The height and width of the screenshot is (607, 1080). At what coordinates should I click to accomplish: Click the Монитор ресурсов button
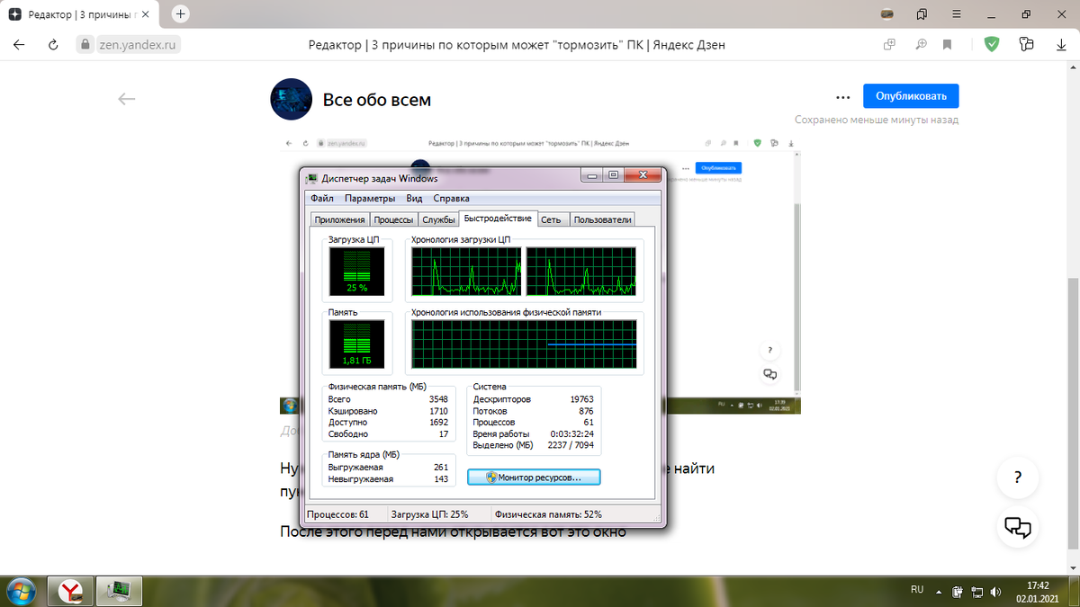(x=534, y=478)
